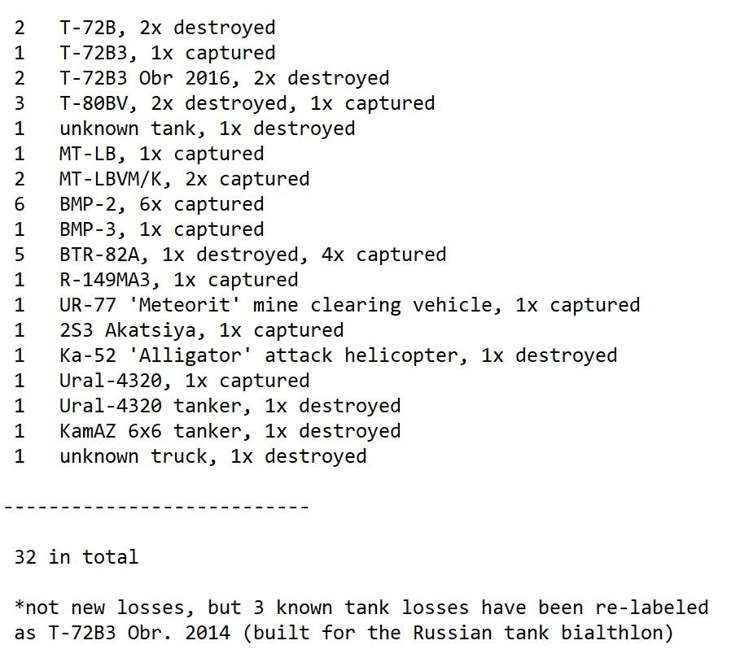Screen dimensions: 753x658
Task: Click the unknown truck entry
Action: (x=212, y=456)
